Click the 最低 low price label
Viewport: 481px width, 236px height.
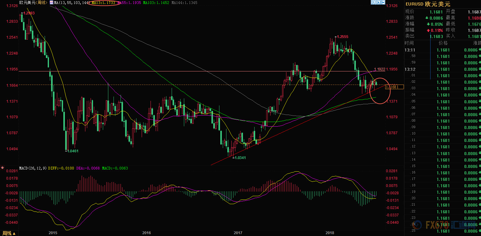coord(450,24)
